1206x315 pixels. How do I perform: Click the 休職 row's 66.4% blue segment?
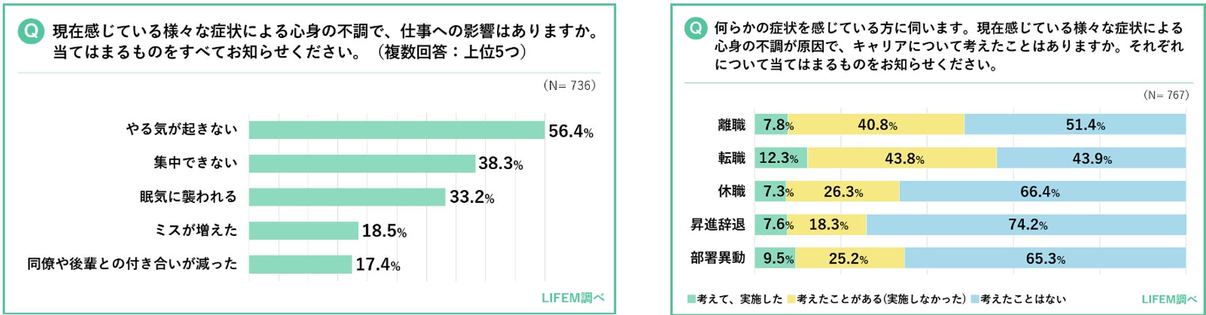[1042, 191]
